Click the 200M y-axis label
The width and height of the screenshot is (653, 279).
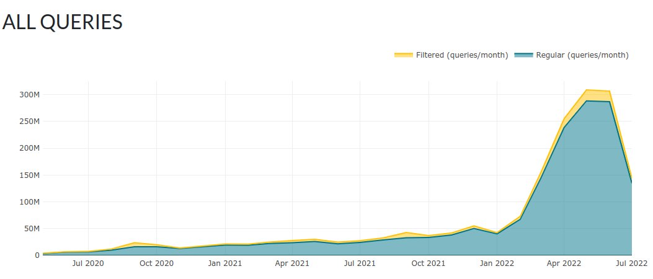click(x=29, y=148)
